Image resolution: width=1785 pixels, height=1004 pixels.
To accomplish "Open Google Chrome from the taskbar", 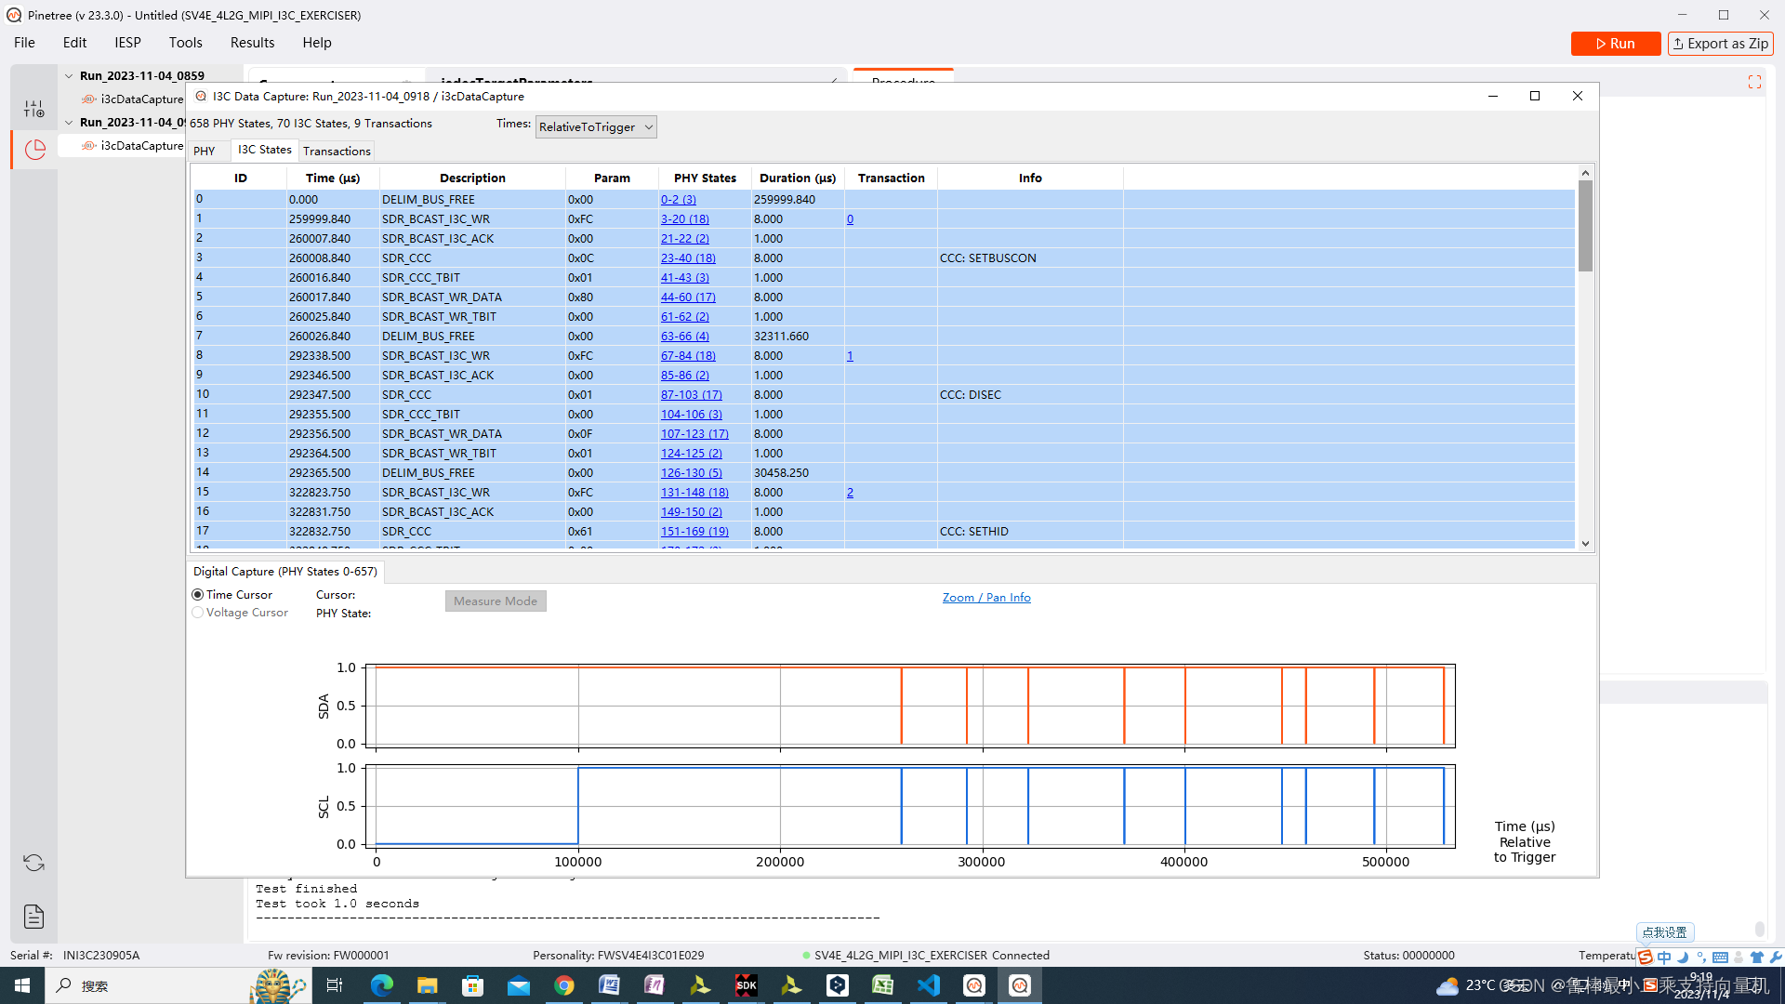I will coord(564,985).
